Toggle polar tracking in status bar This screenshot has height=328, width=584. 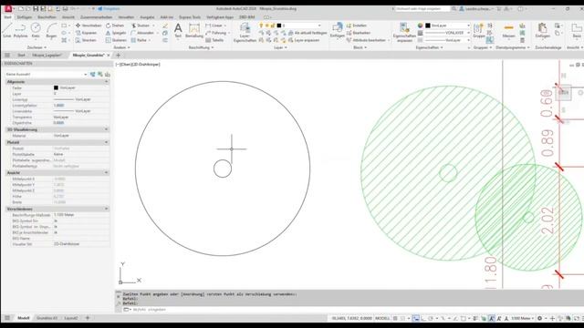[431, 318]
